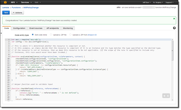
Task: Select Edit code inline radio option
Action: (33, 35)
